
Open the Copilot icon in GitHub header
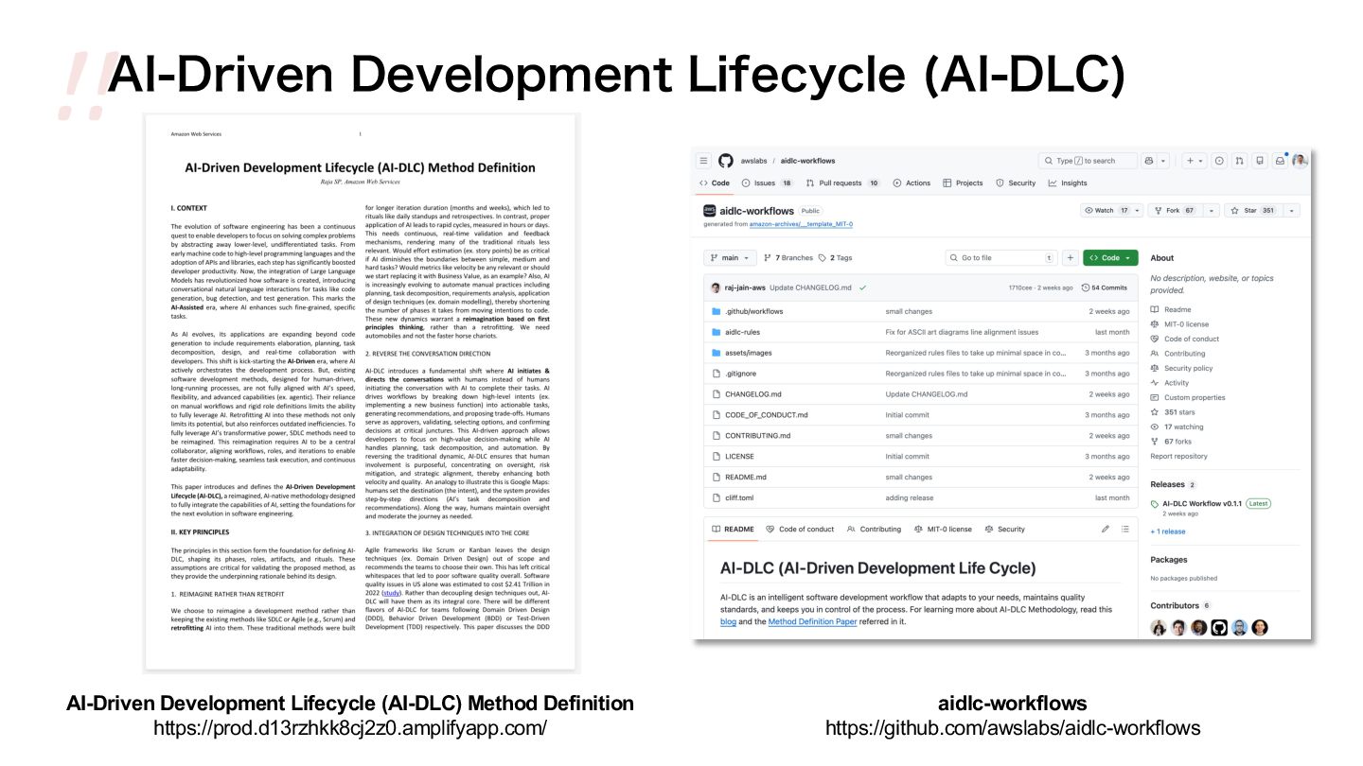coord(1149,161)
